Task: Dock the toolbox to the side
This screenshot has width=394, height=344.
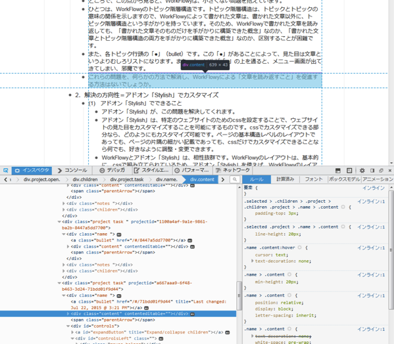Action: (x=372, y=171)
